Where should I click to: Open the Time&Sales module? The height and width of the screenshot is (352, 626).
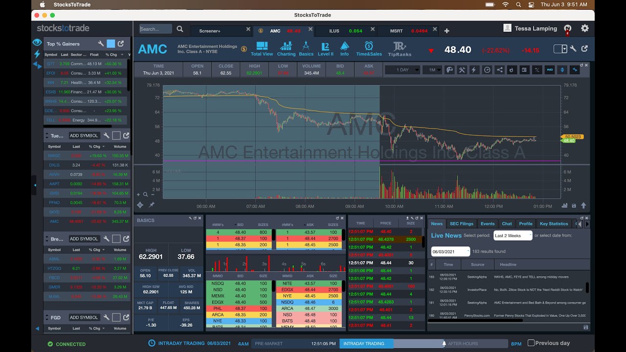click(x=369, y=49)
